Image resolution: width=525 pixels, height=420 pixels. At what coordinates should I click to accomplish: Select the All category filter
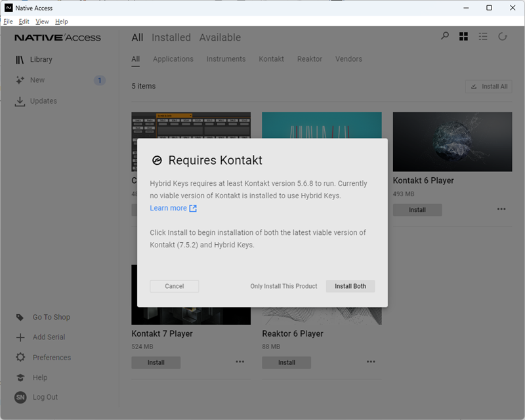point(136,59)
